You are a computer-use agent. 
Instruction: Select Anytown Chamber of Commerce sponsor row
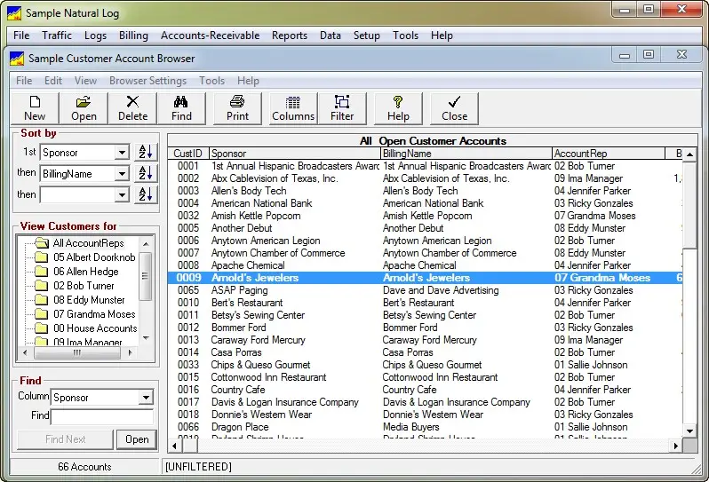425,252
